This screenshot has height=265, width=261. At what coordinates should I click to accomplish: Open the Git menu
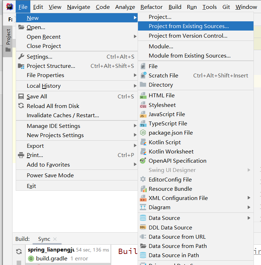click(x=226, y=7)
